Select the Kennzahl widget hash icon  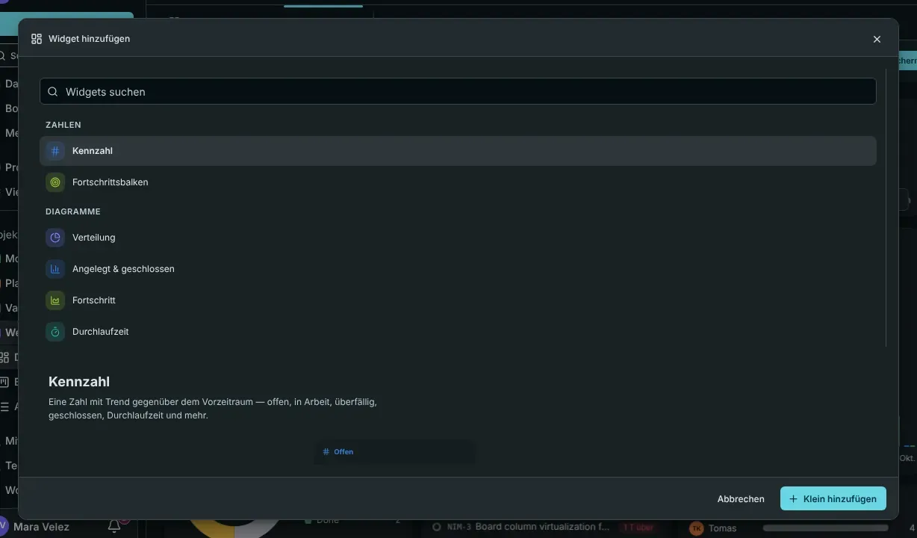(x=55, y=151)
